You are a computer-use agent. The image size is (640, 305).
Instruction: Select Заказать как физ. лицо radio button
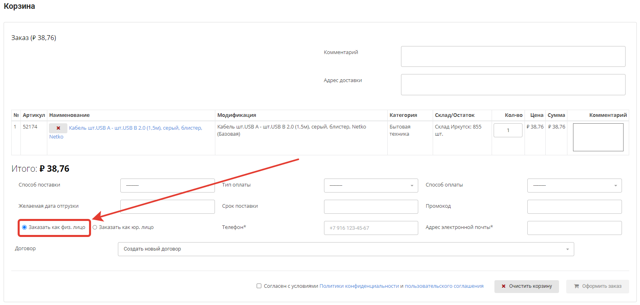(x=24, y=227)
